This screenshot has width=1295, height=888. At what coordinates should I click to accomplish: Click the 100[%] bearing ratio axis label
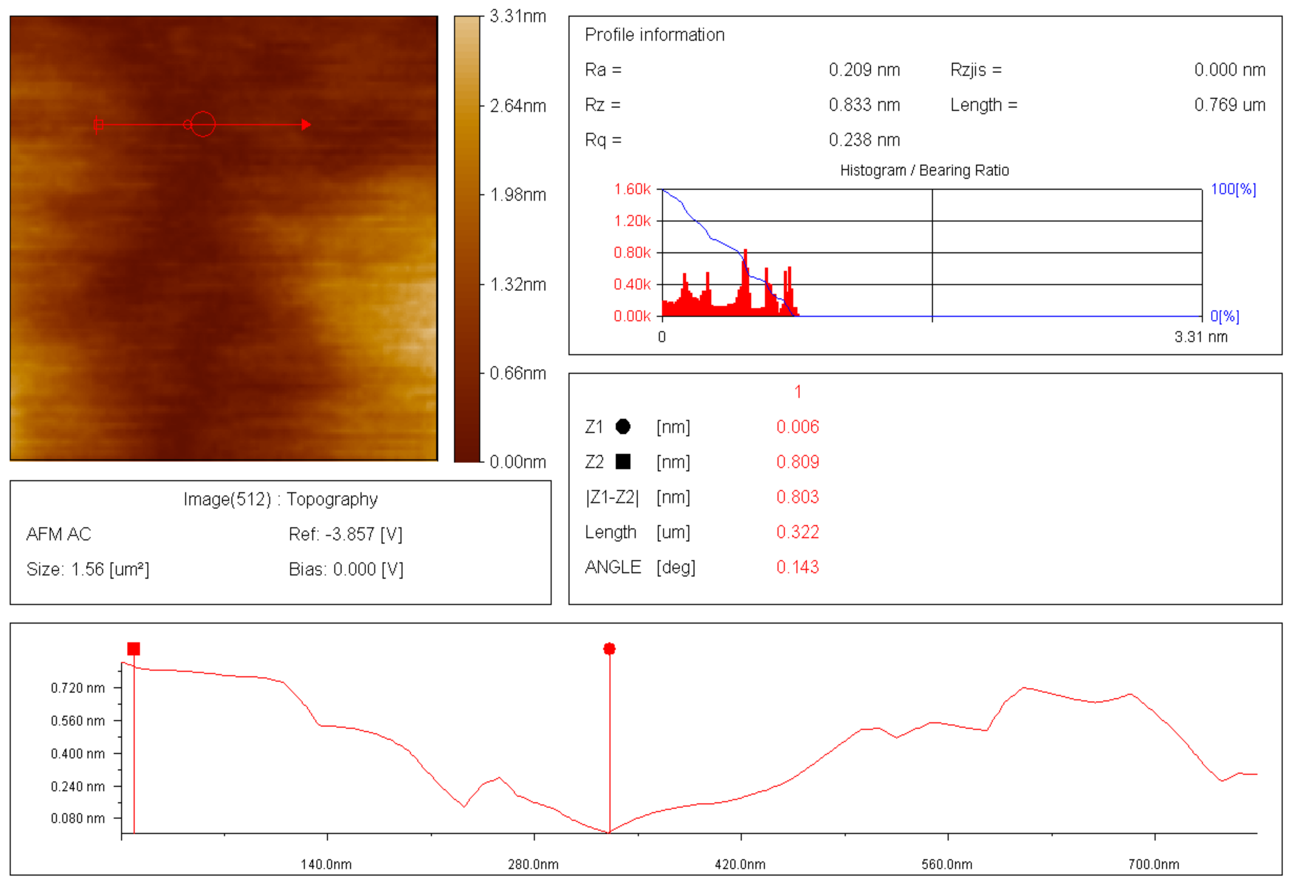[1233, 189]
